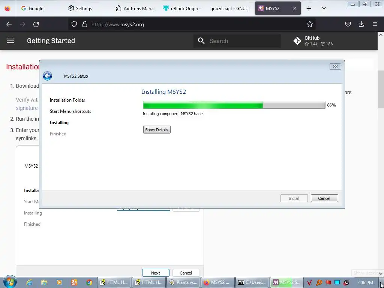The image size is (384, 288).
Task: Open the first HTML Help taskbar window
Action: (x=114, y=282)
